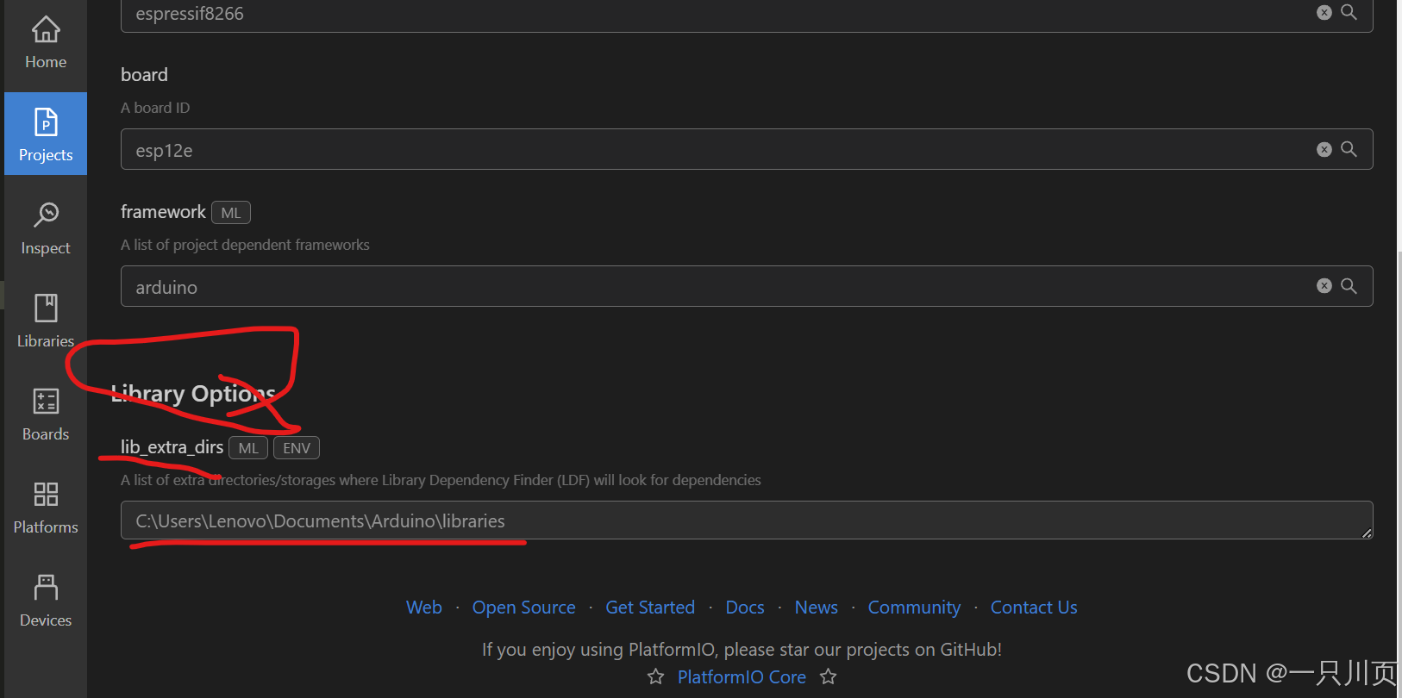Select the Projects sidebar item

(x=46, y=134)
